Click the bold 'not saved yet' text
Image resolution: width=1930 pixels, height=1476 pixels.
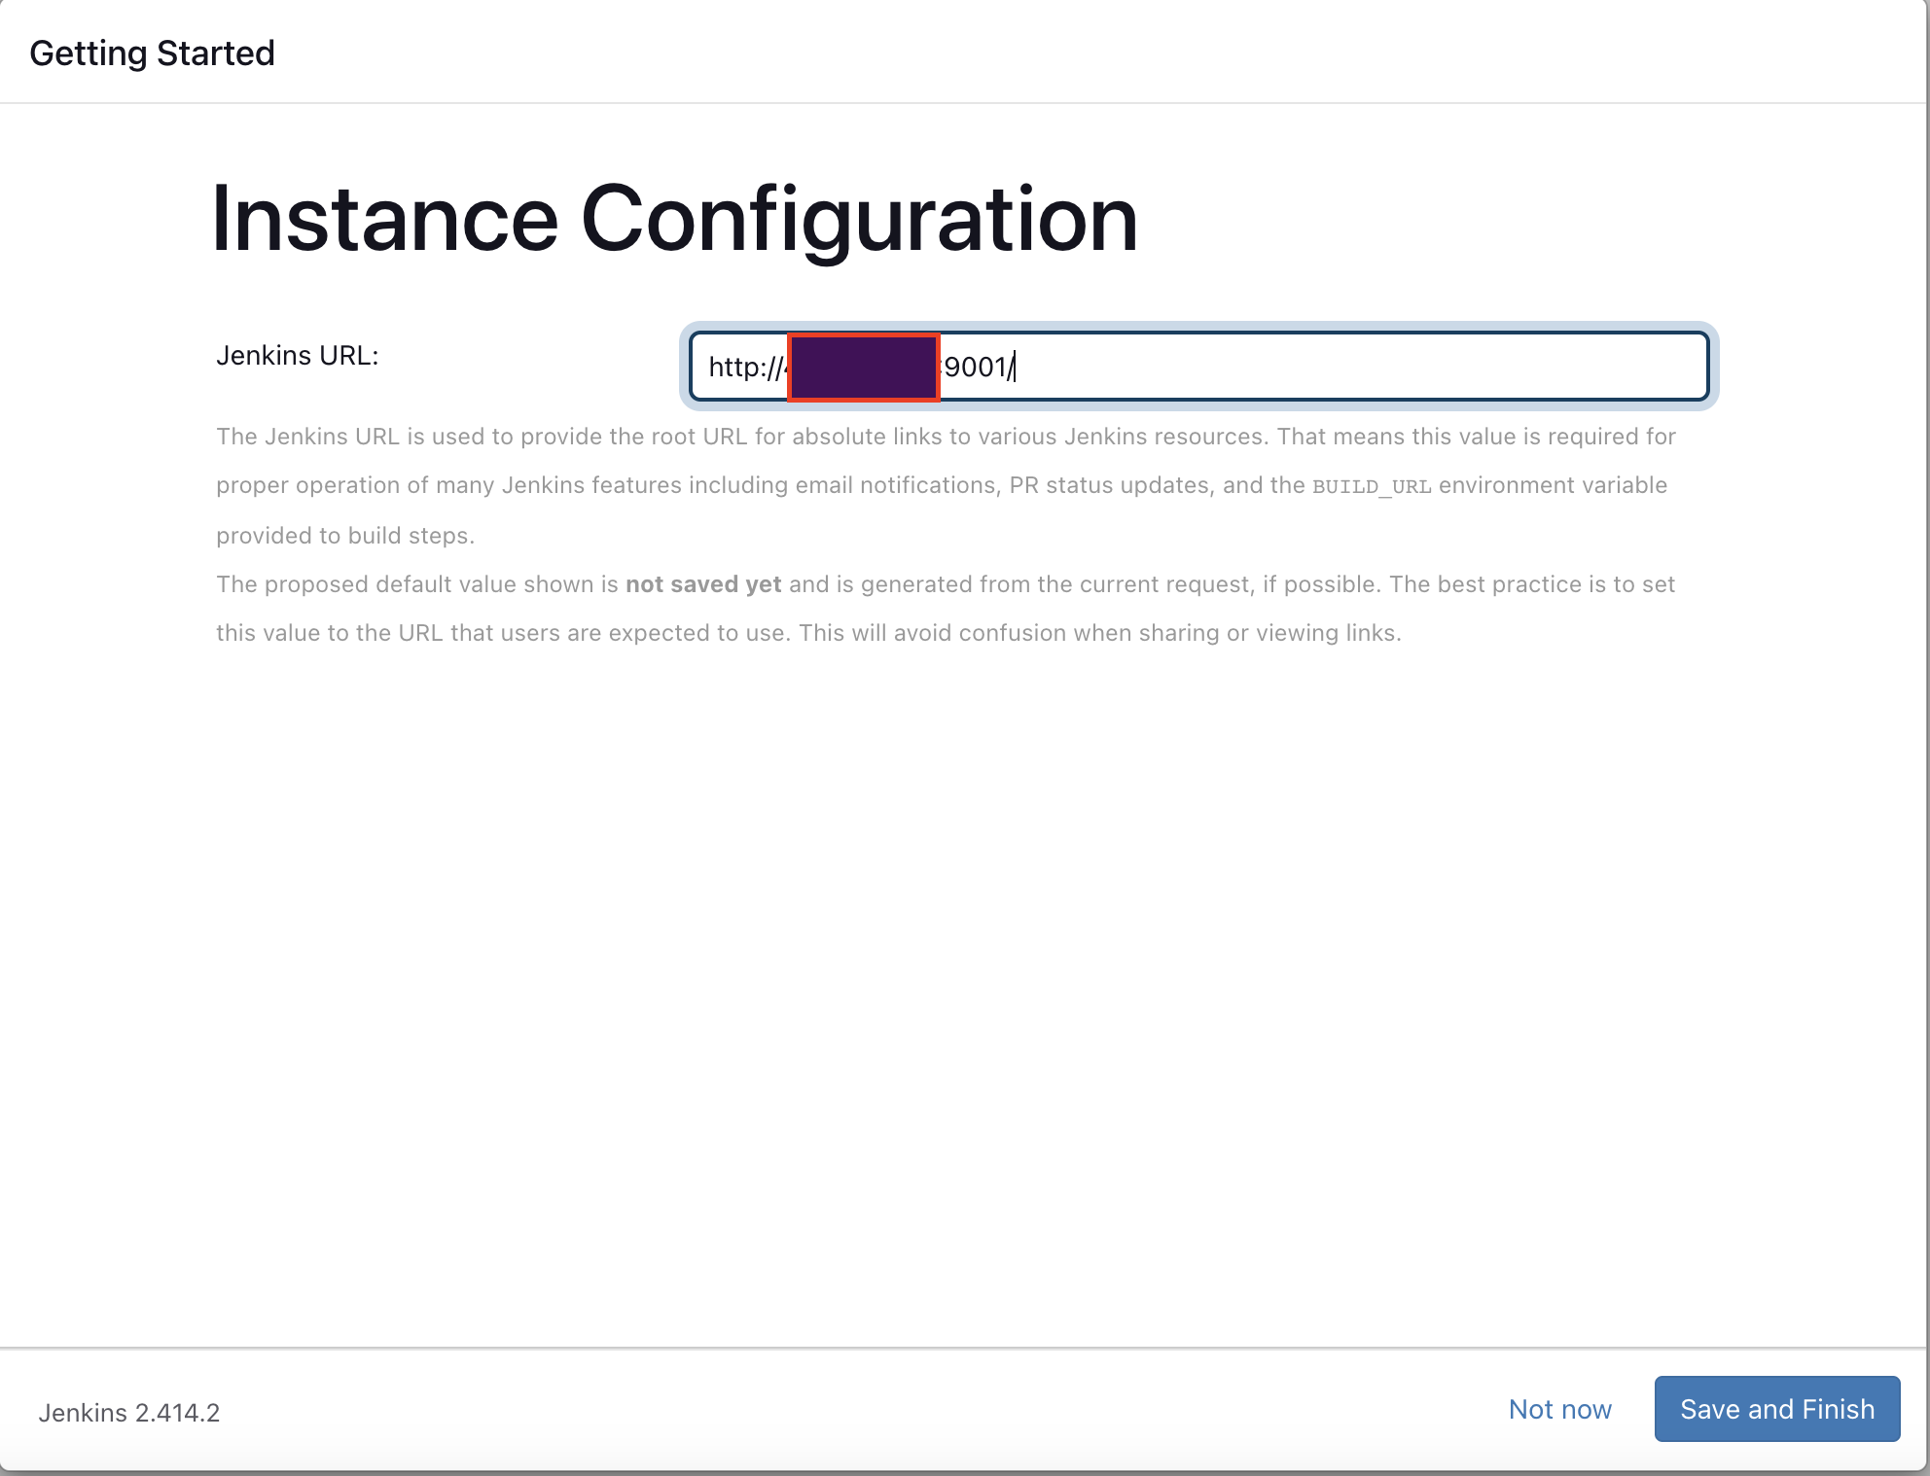click(x=702, y=584)
